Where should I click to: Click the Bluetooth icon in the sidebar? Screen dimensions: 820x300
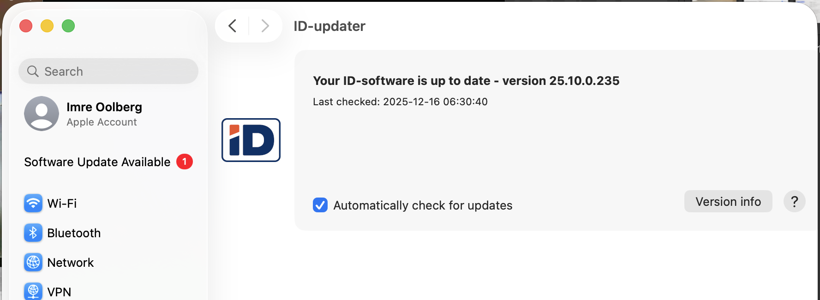[33, 233]
